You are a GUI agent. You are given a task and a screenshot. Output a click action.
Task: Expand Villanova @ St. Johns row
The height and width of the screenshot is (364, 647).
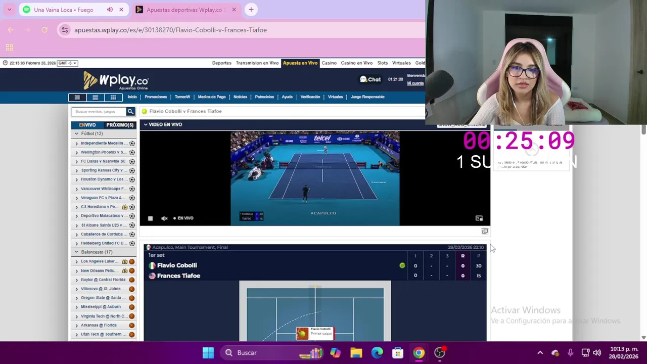tap(77, 289)
